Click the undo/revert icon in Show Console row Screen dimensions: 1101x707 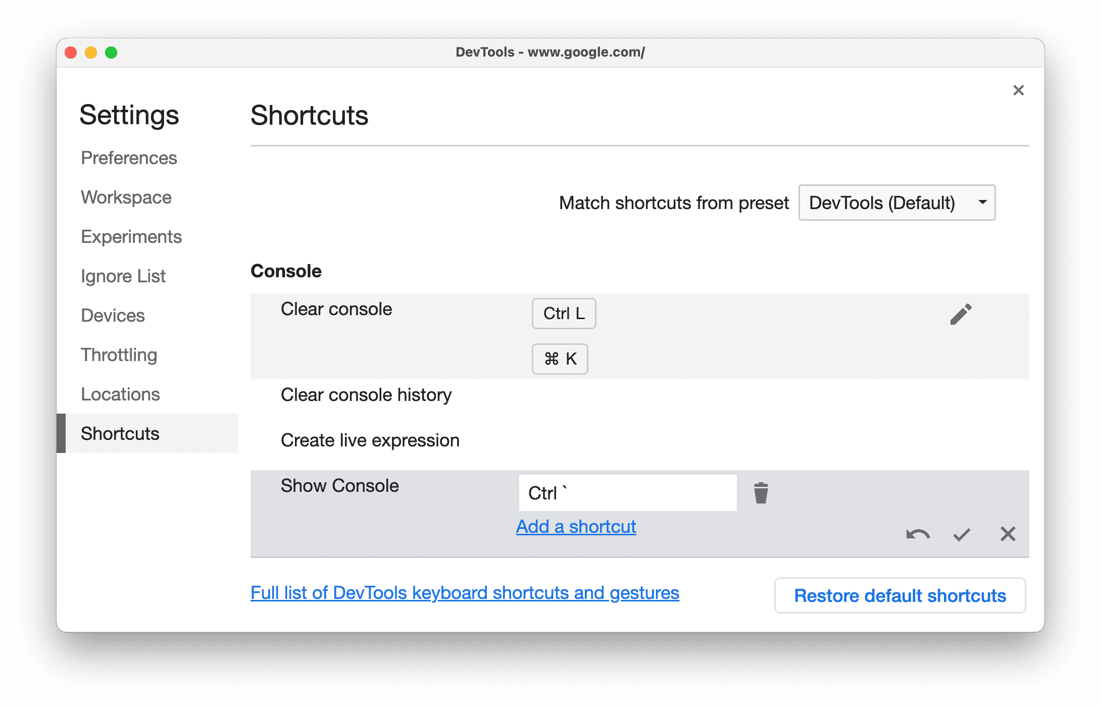tap(917, 534)
